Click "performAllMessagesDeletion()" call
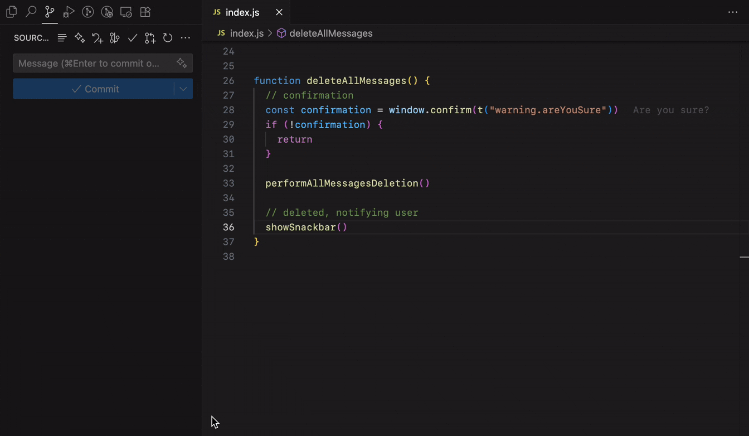 [348, 183]
